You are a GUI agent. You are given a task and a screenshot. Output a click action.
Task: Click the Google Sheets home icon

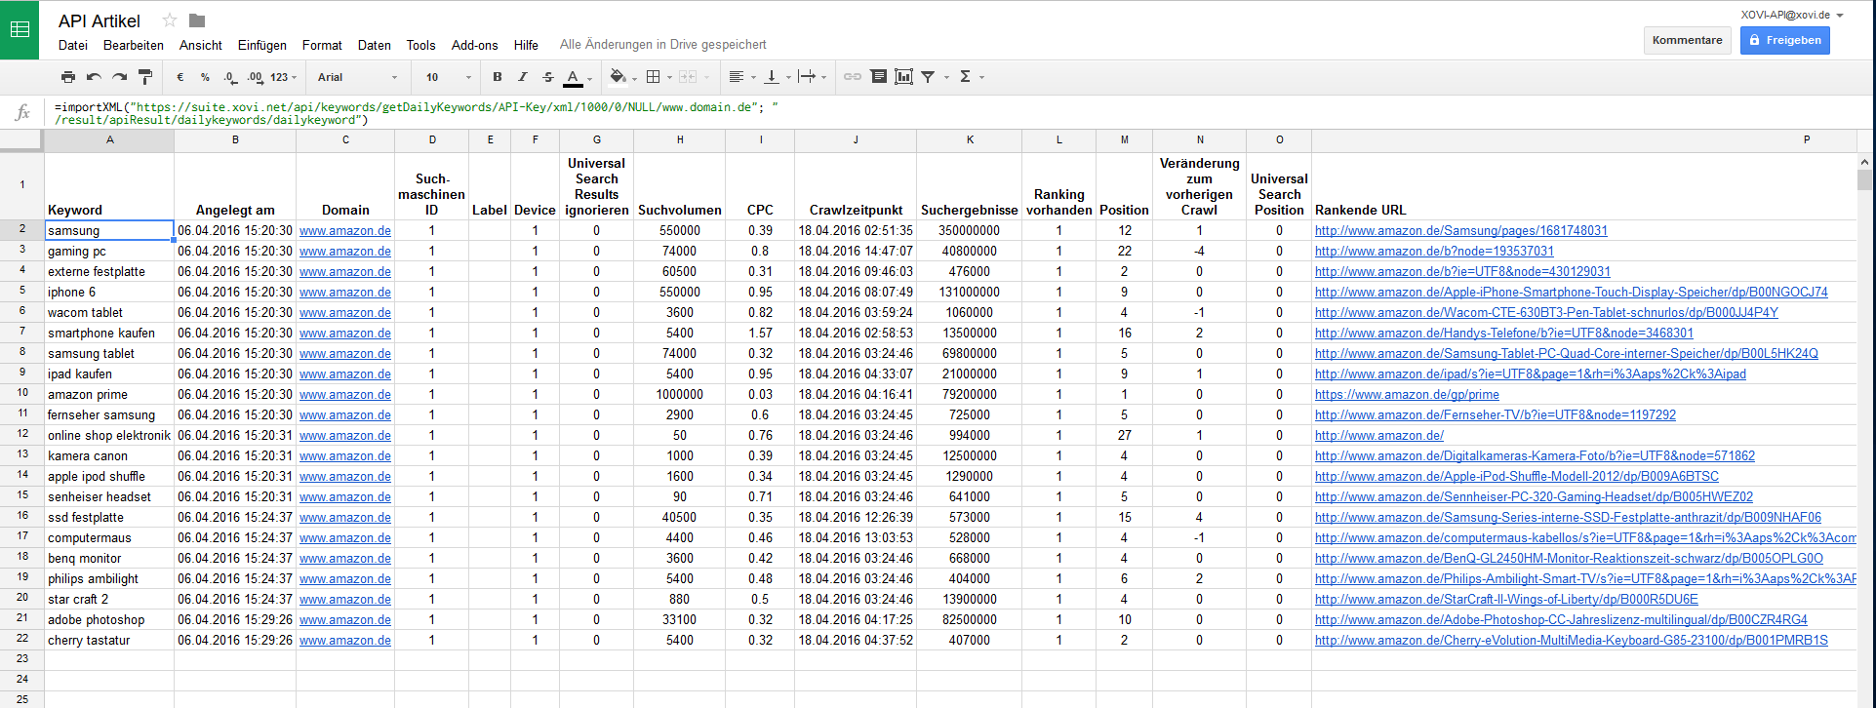tap(20, 29)
